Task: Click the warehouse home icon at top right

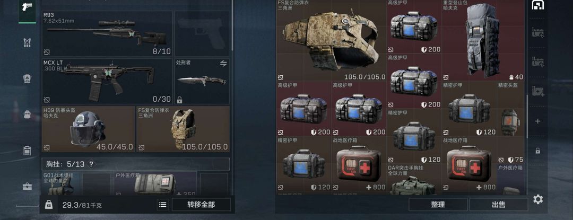Action: (x=537, y=5)
